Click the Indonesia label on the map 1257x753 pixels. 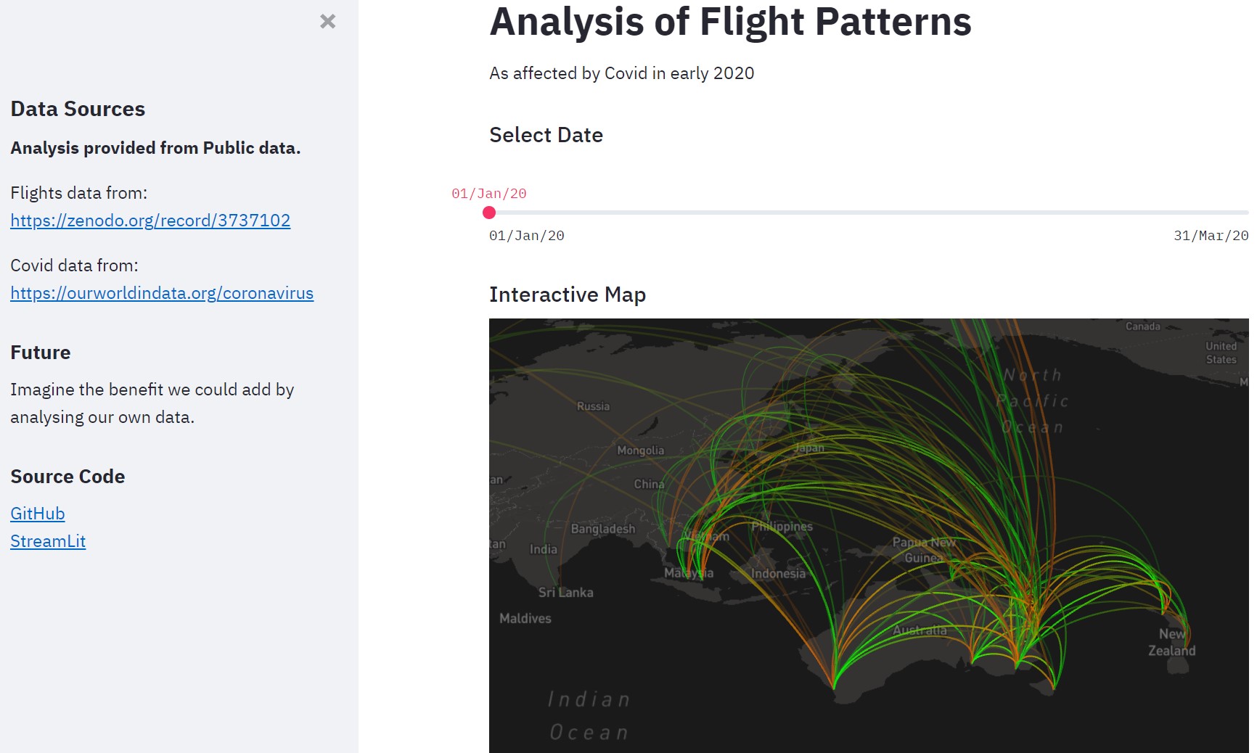point(778,574)
